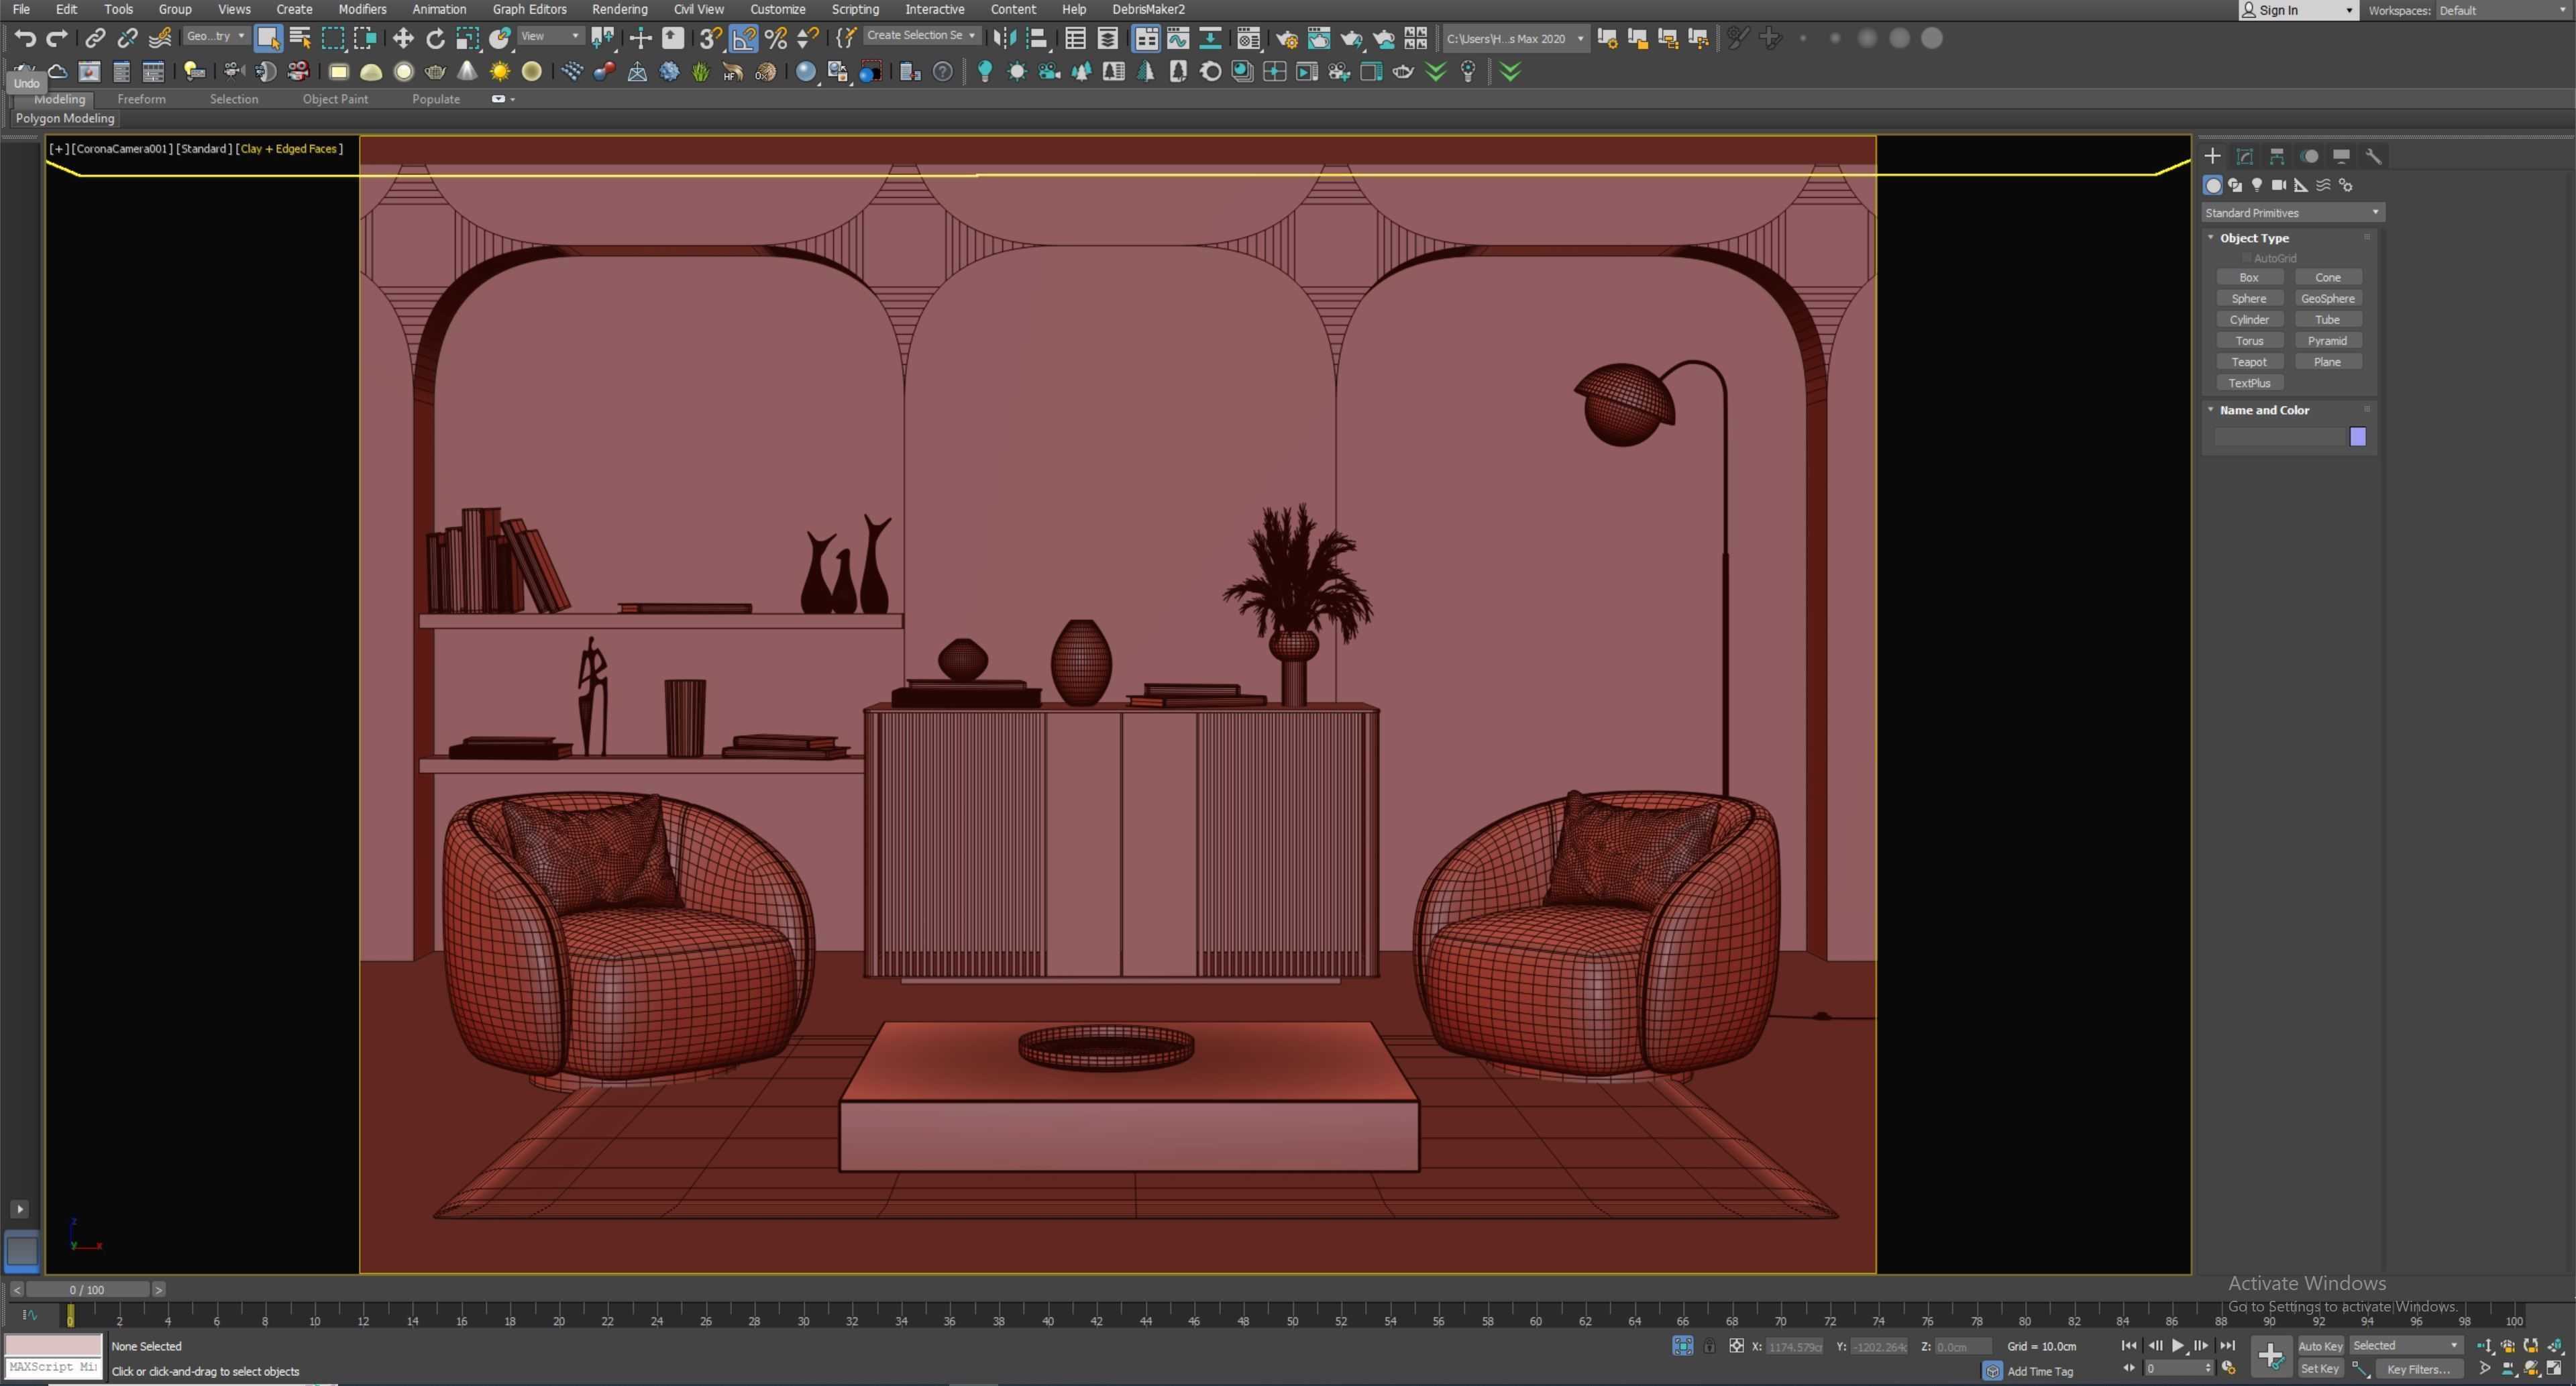
Task: Open the Motion panel icon
Action: 2309,156
